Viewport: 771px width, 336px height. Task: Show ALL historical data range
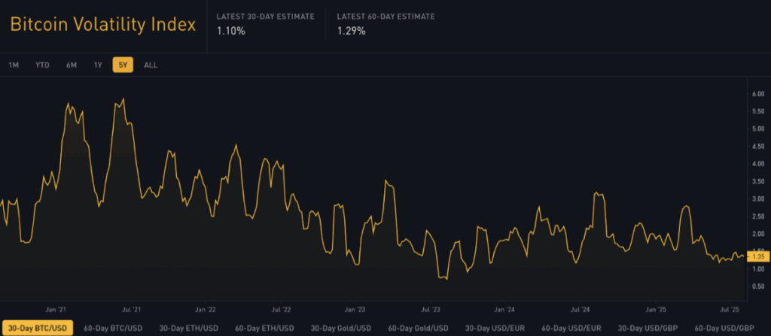coord(151,65)
